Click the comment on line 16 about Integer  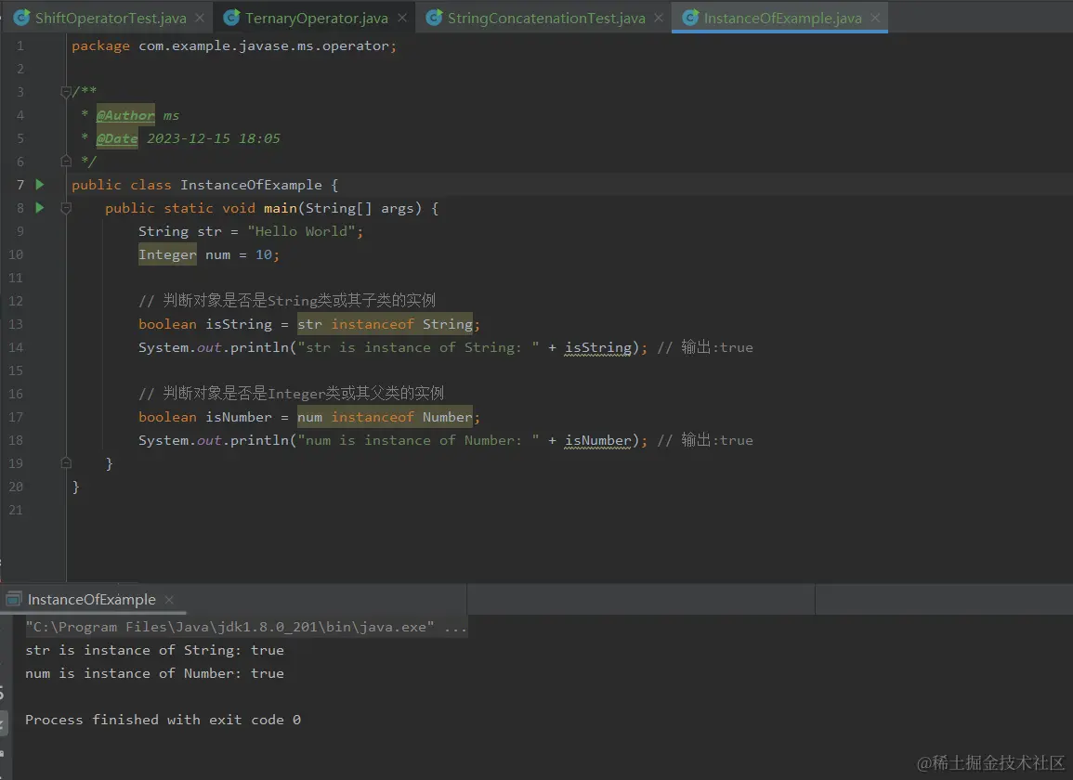291,394
